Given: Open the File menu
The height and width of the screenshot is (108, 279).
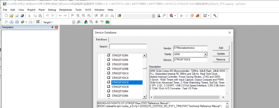Looking at the screenshot, I should click(5, 10).
